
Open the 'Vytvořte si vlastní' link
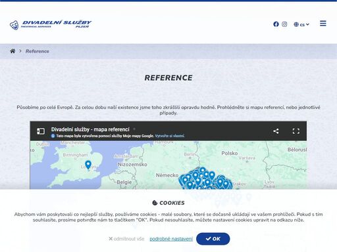170,136
